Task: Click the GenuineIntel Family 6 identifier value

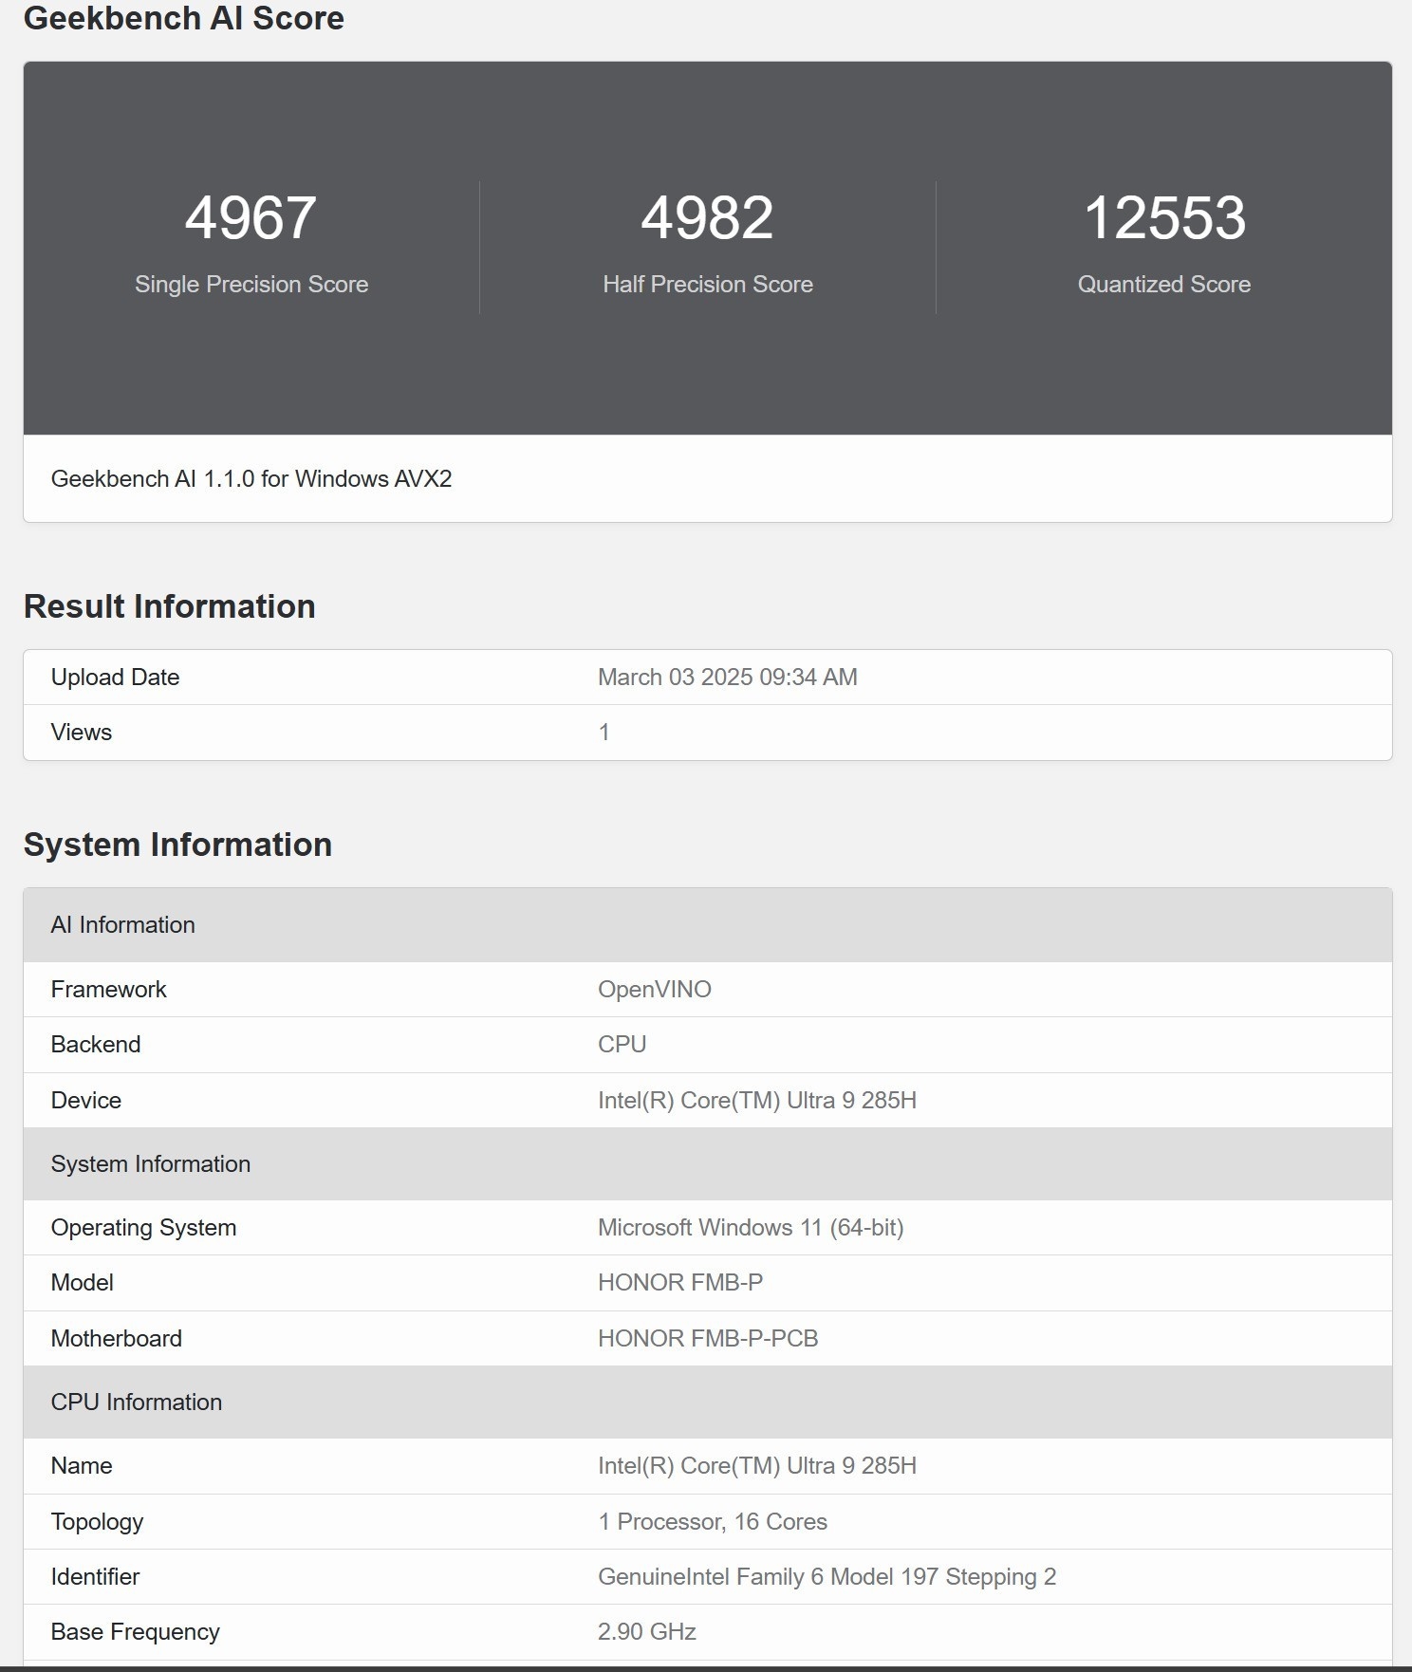Action: pyautogui.click(x=826, y=1577)
